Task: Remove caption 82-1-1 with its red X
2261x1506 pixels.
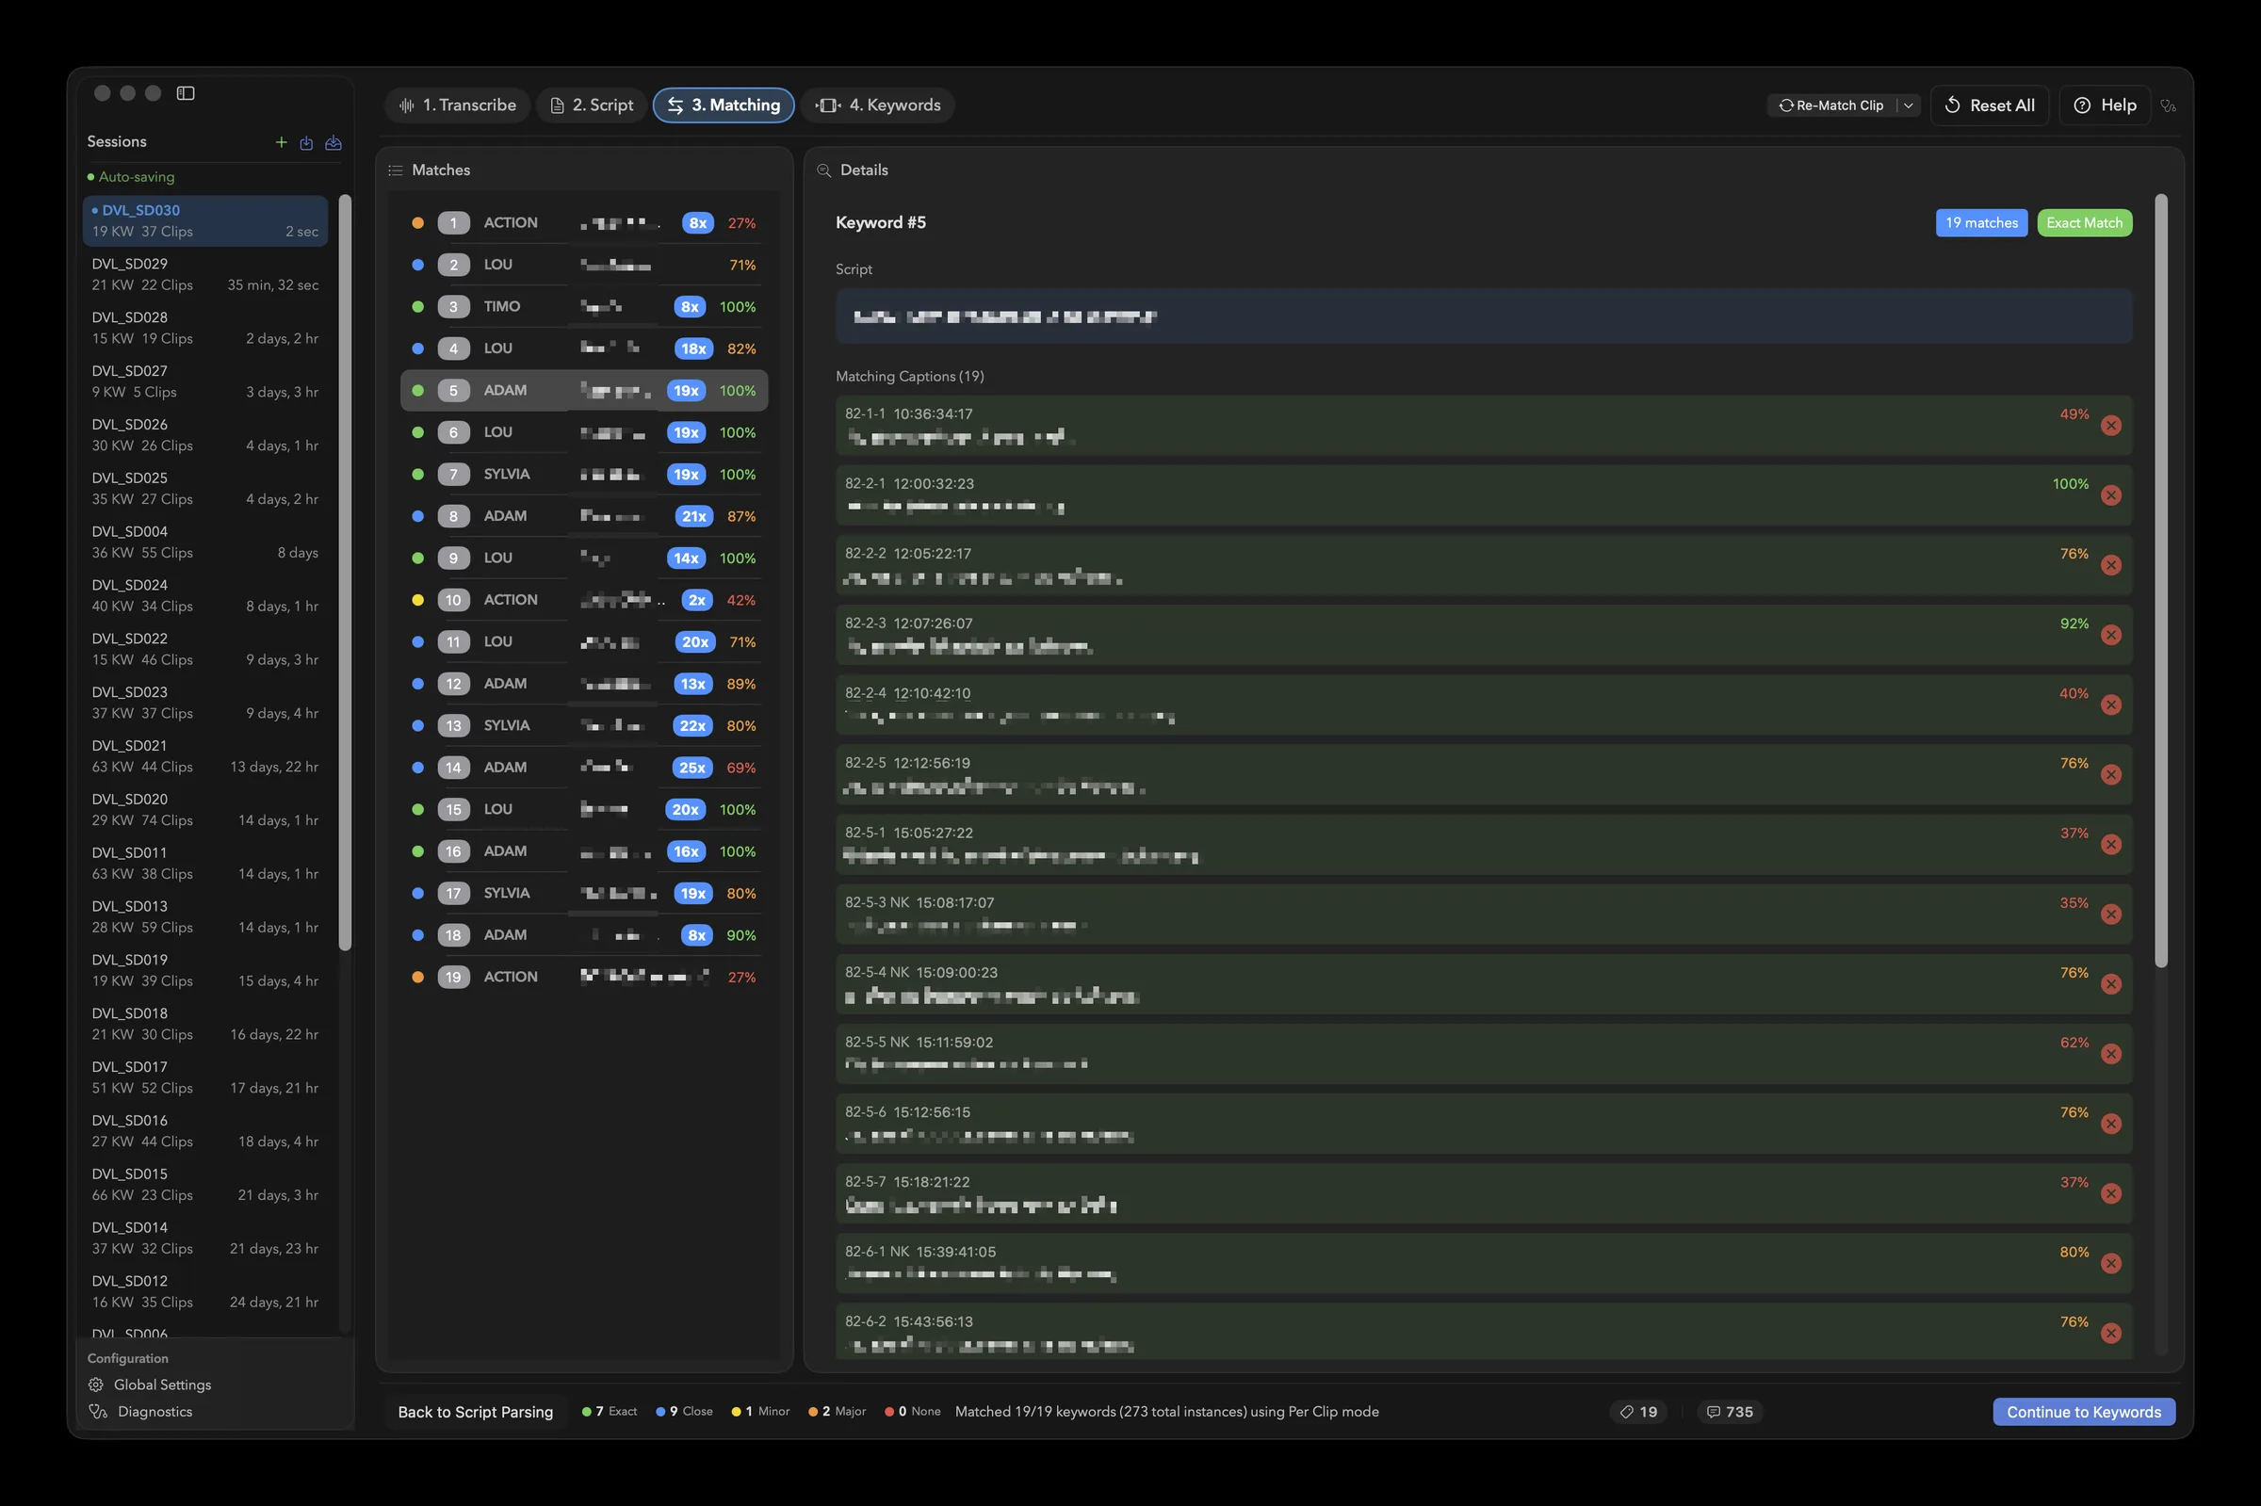Action: point(2110,426)
